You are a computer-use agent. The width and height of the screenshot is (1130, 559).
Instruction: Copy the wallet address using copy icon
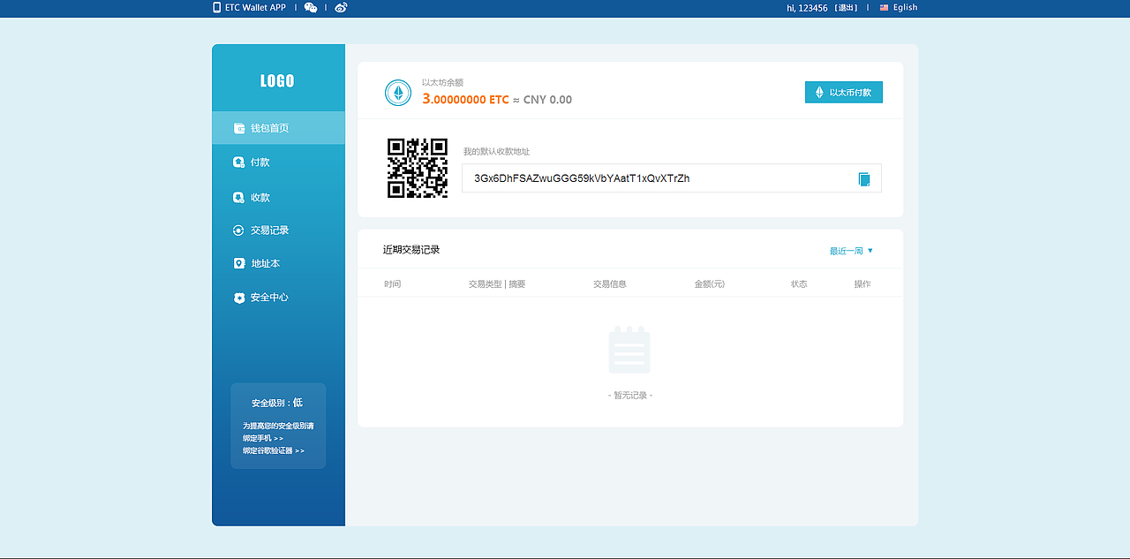coord(863,178)
